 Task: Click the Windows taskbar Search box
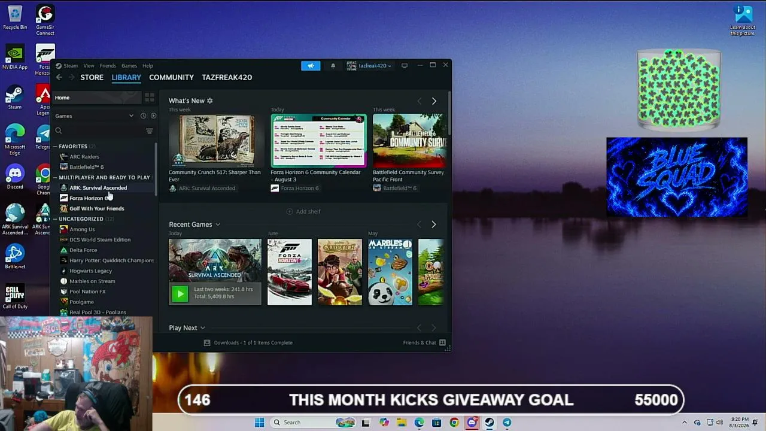click(x=313, y=423)
